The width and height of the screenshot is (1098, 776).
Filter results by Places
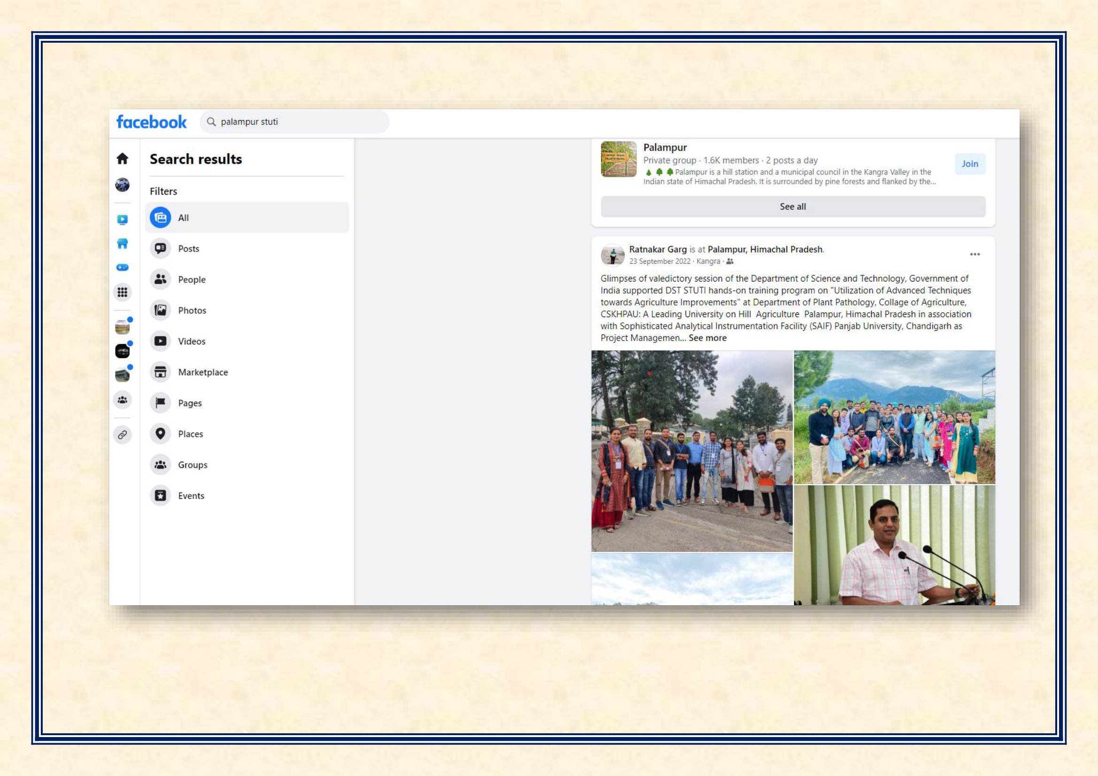click(x=247, y=434)
